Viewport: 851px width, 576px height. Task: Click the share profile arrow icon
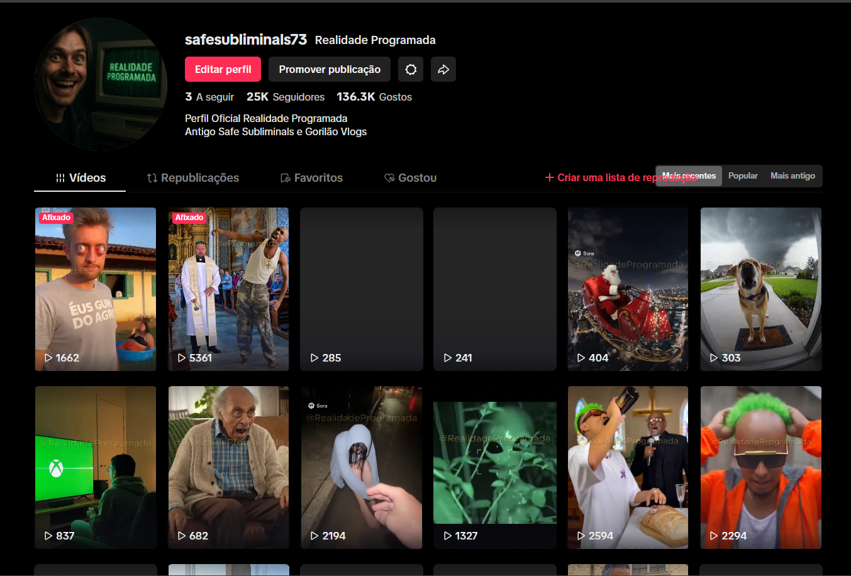(443, 69)
